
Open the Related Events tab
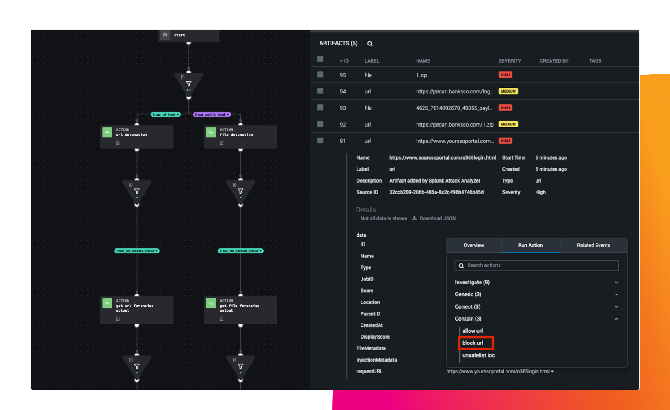593,245
